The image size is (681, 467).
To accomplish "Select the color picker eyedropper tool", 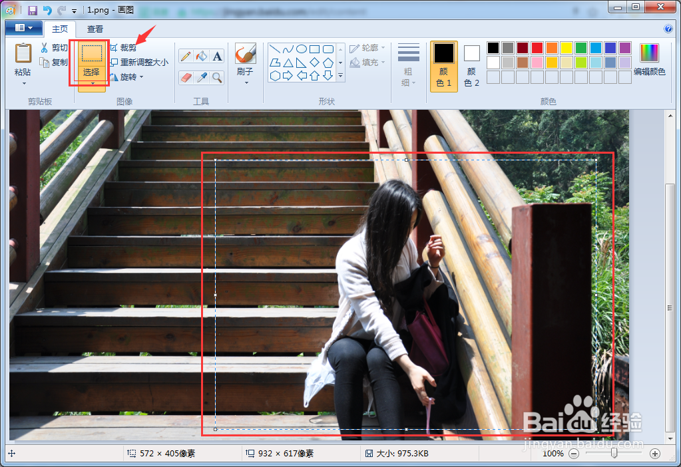I will point(201,77).
